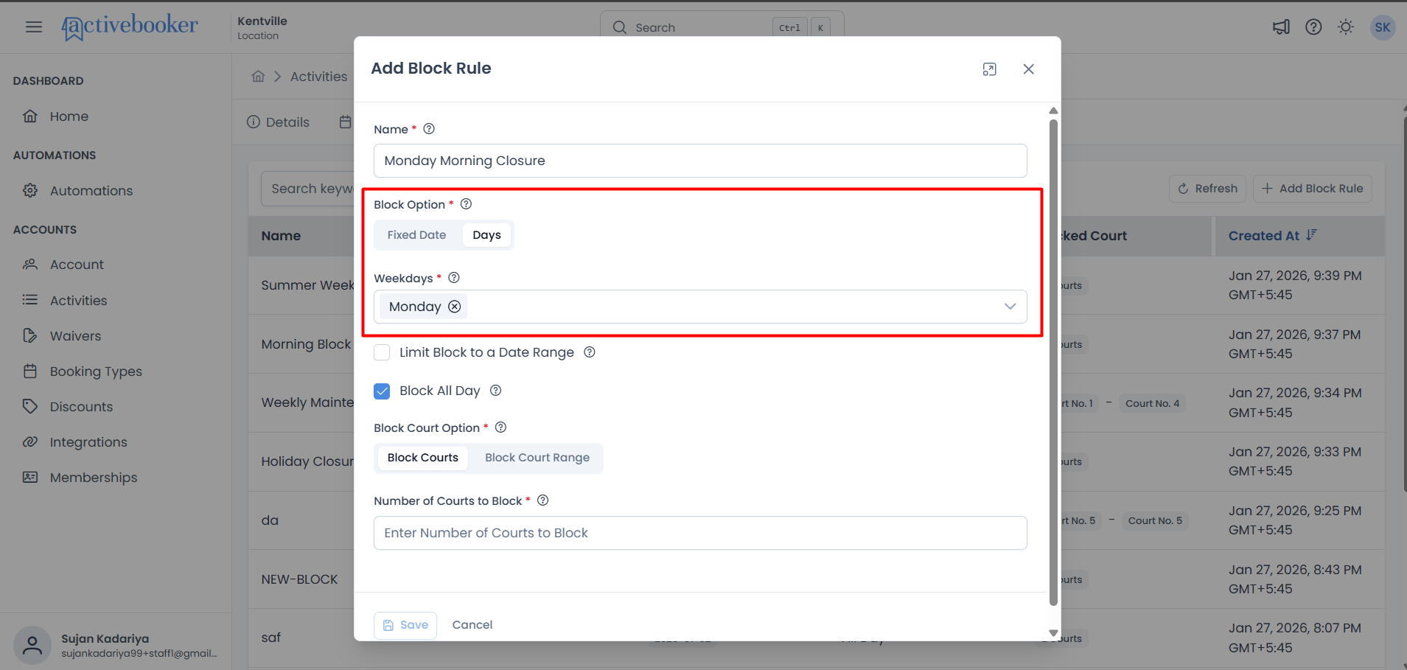
Task: Click Activities breadcrumb link
Action: coord(318,77)
